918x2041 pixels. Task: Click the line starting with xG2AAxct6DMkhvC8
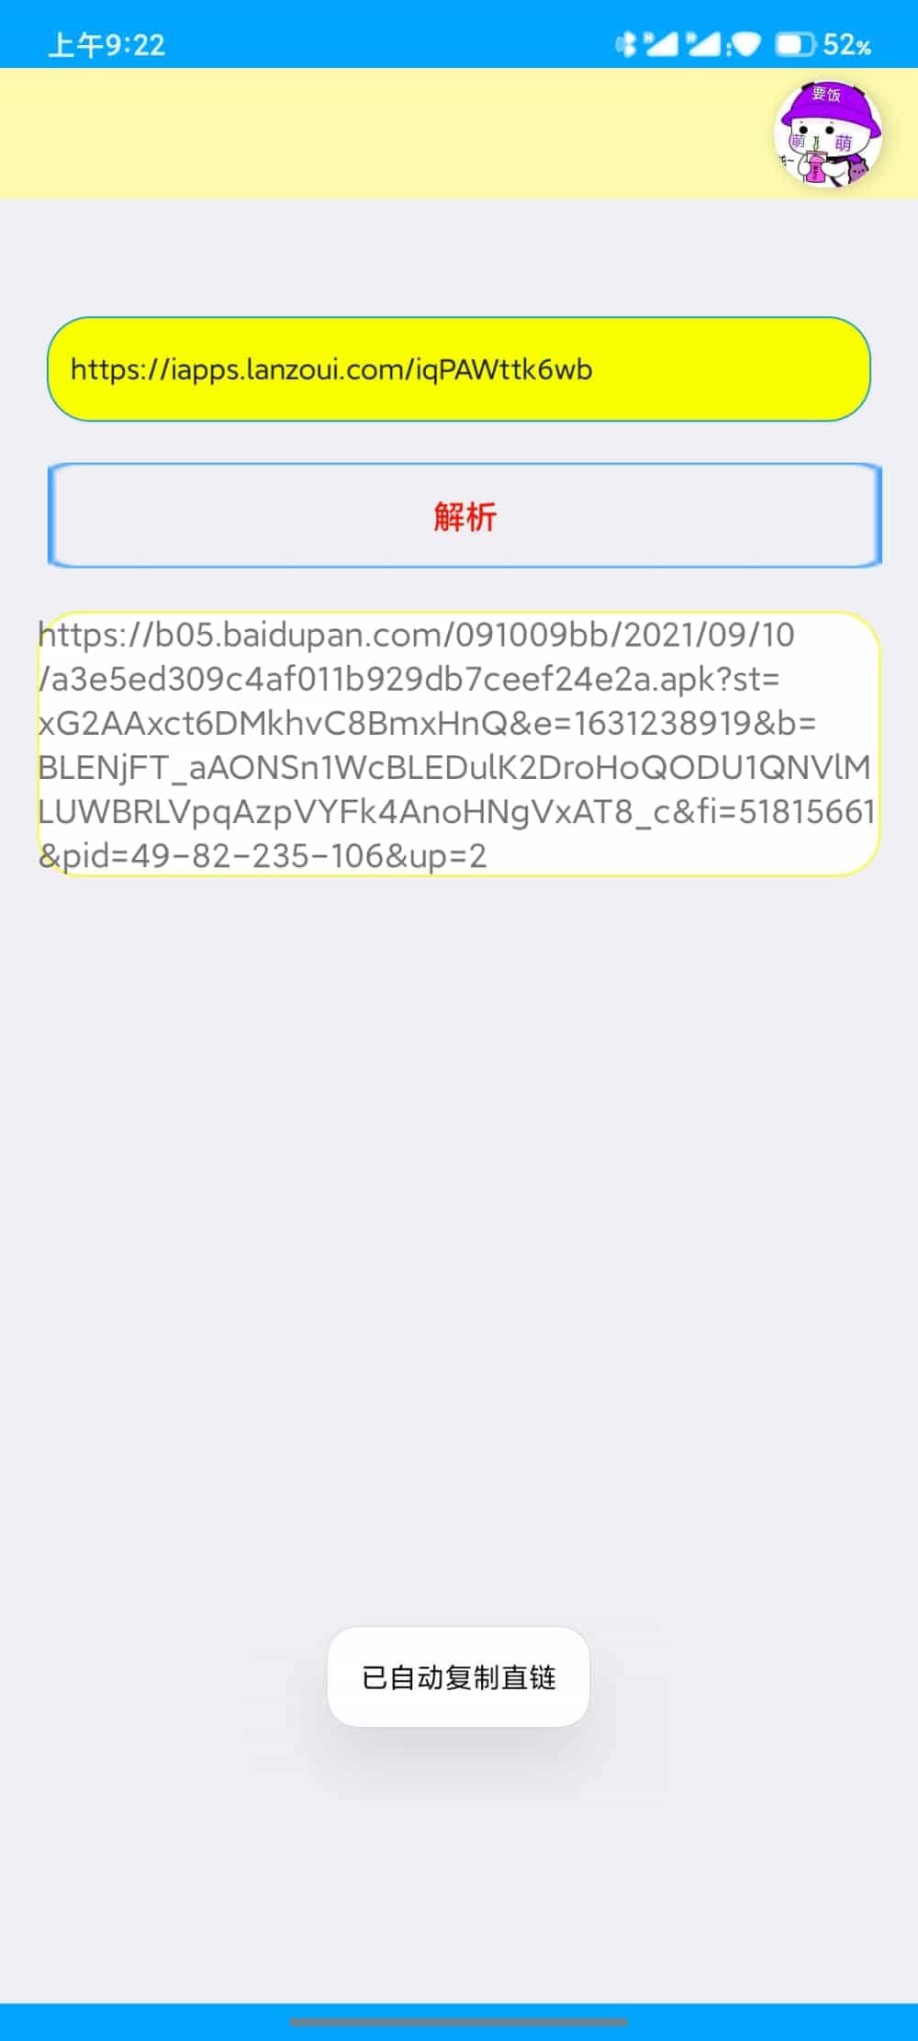[427, 724]
